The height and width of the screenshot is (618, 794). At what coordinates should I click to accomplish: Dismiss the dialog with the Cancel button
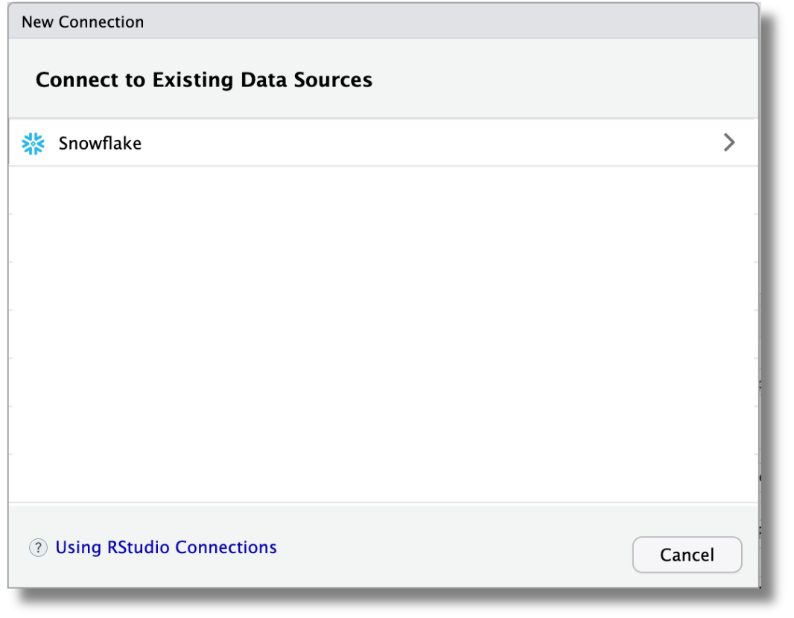click(x=686, y=555)
